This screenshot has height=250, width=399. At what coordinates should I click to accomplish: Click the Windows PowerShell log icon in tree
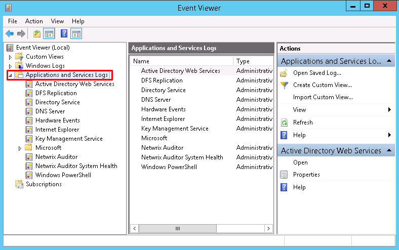tap(29, 175)
